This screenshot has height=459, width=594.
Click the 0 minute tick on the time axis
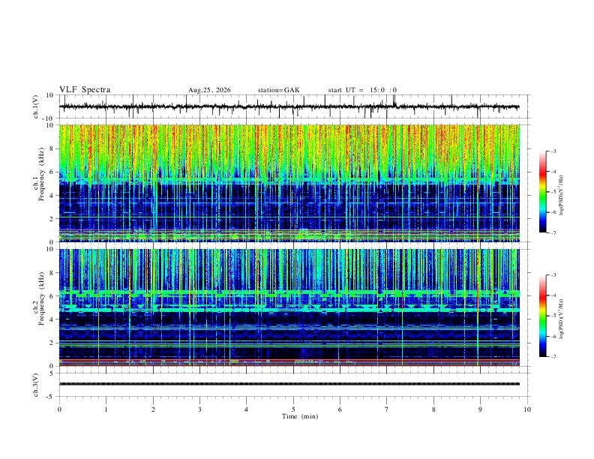tap(59, 409)
